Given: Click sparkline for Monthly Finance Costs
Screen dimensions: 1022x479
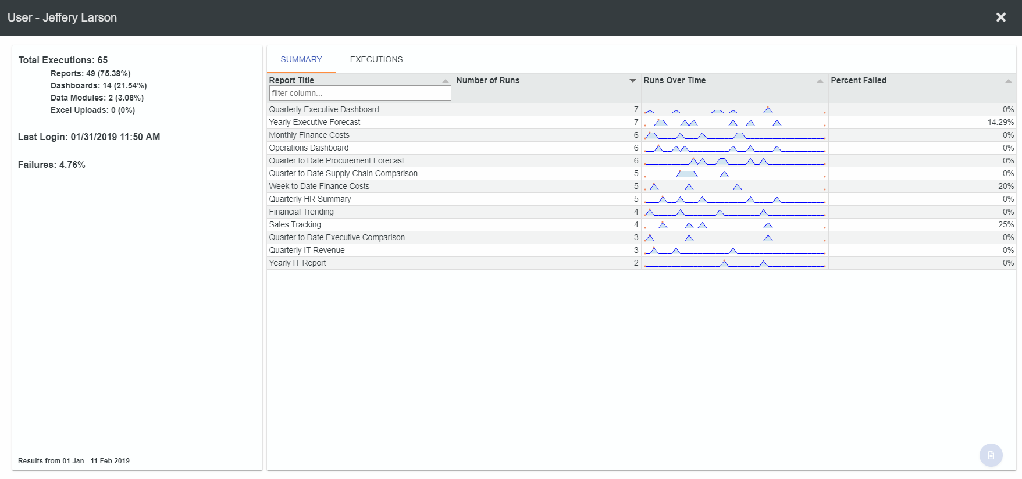Looking at the screenshot, I should click(x=735, y=135).
